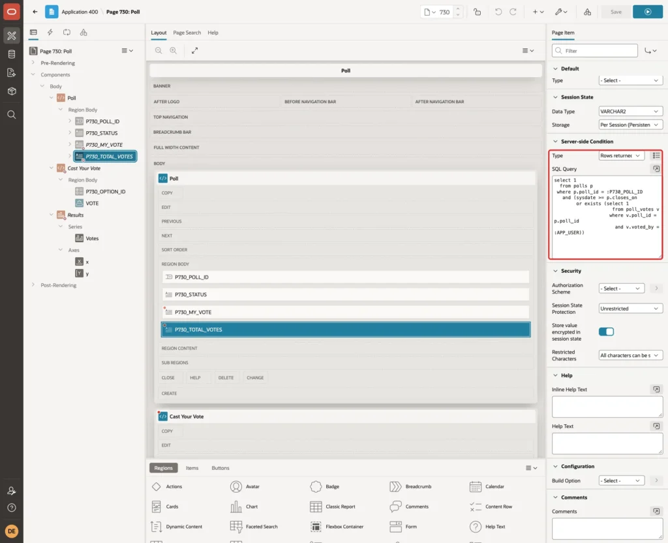This screenshot has width=668, height=543.
Task: Open the condition type list icon
Action: coord(656,155)
